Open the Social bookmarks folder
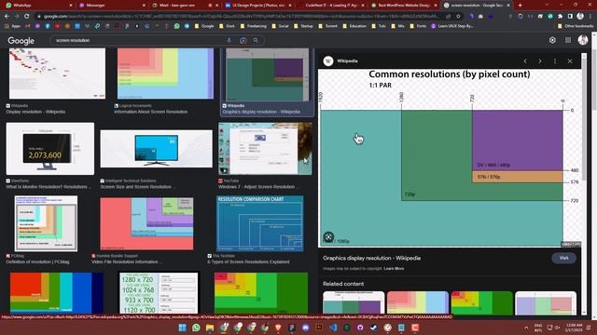 click(280, 26)
